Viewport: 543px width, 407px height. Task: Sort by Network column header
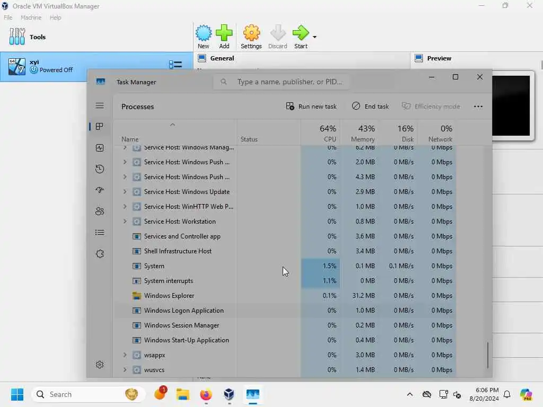coord(437,133)
